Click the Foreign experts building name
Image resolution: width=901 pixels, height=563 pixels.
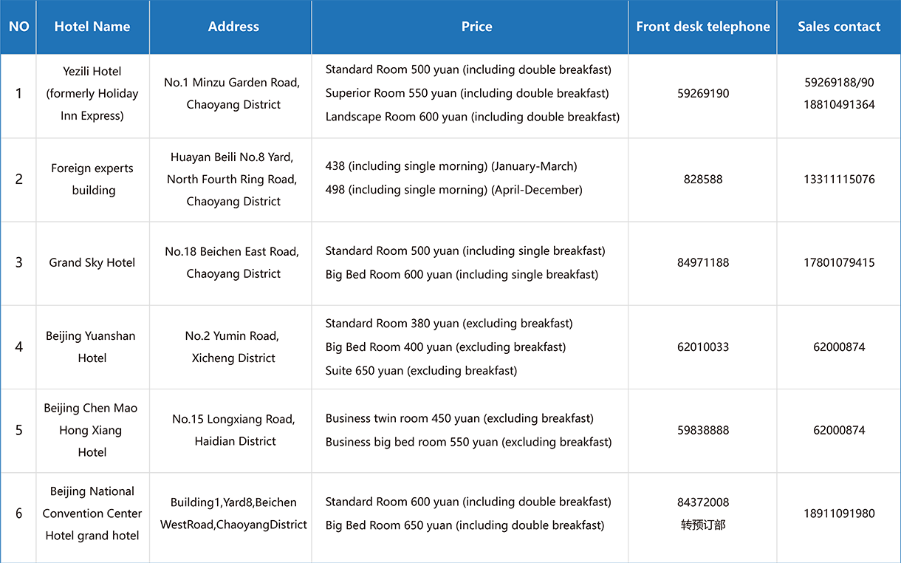(x=92, y=179)
